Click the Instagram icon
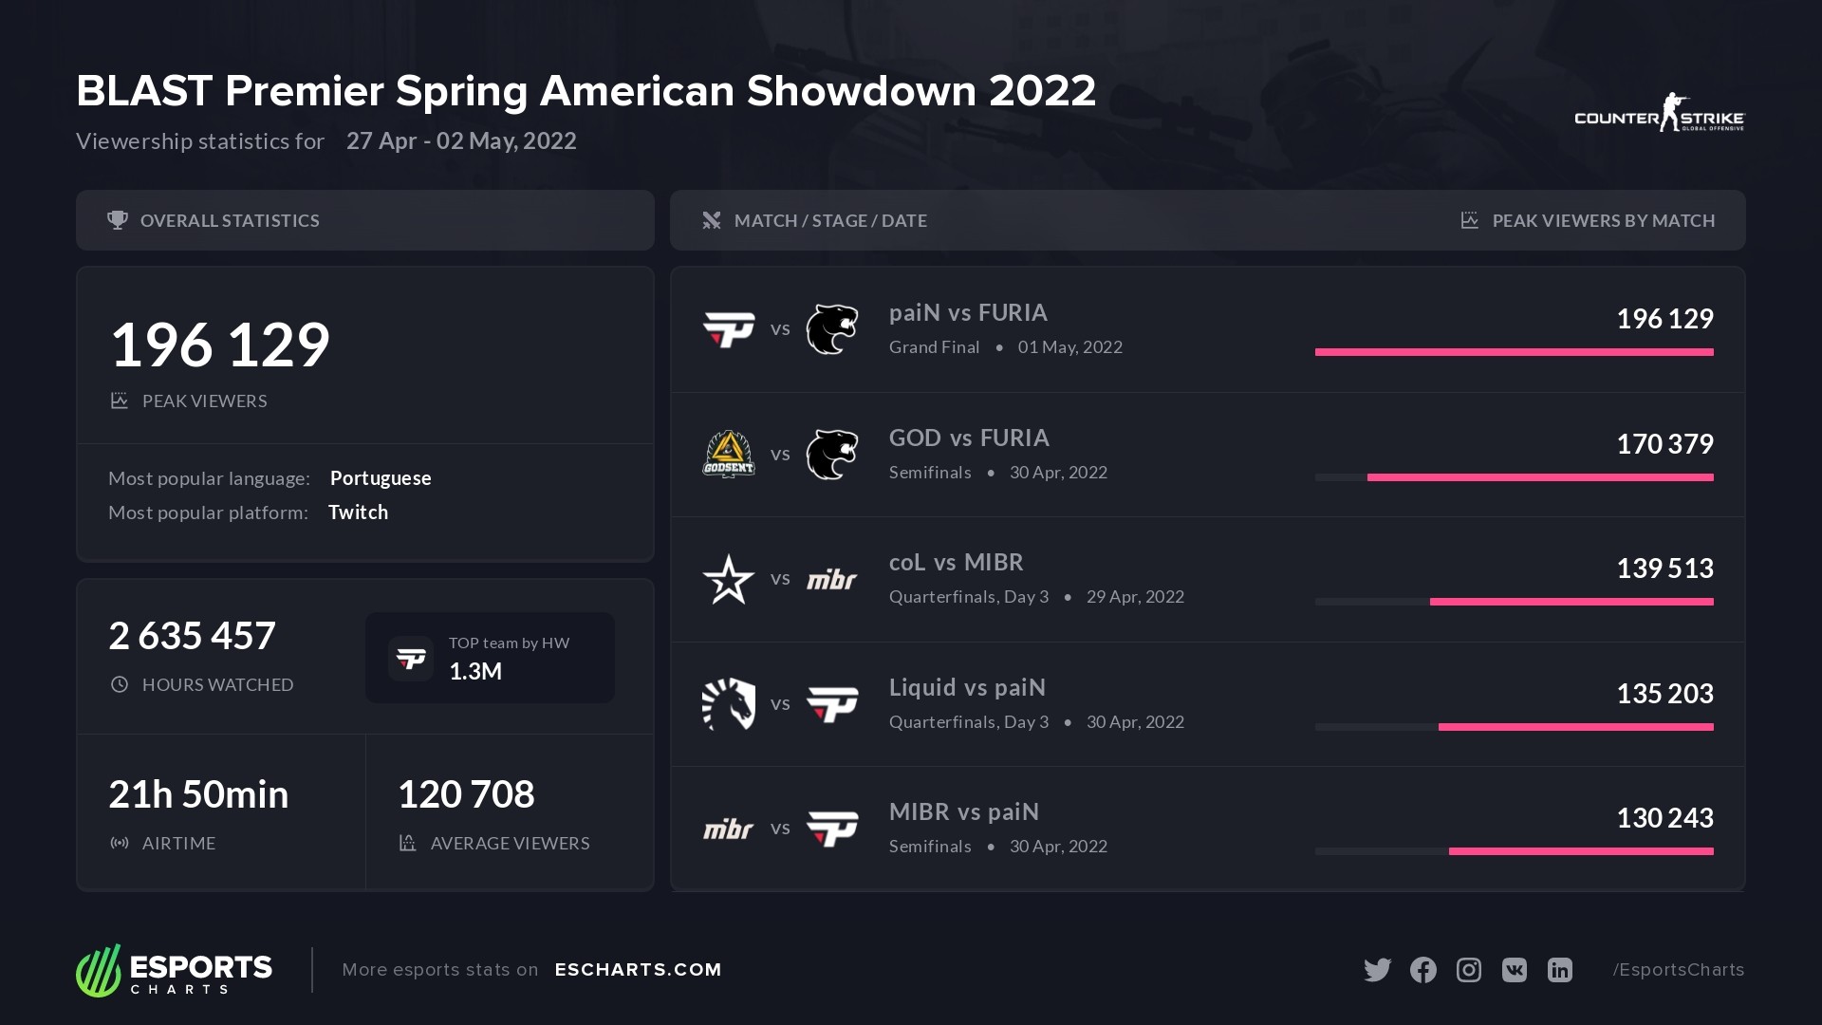Image resolution: width=1822 pixels, height=1025 pixels. pyautogui.click(x=1468, y=969)
